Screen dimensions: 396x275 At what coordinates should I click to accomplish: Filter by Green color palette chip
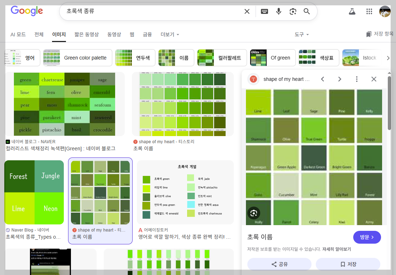pos(78,58)
